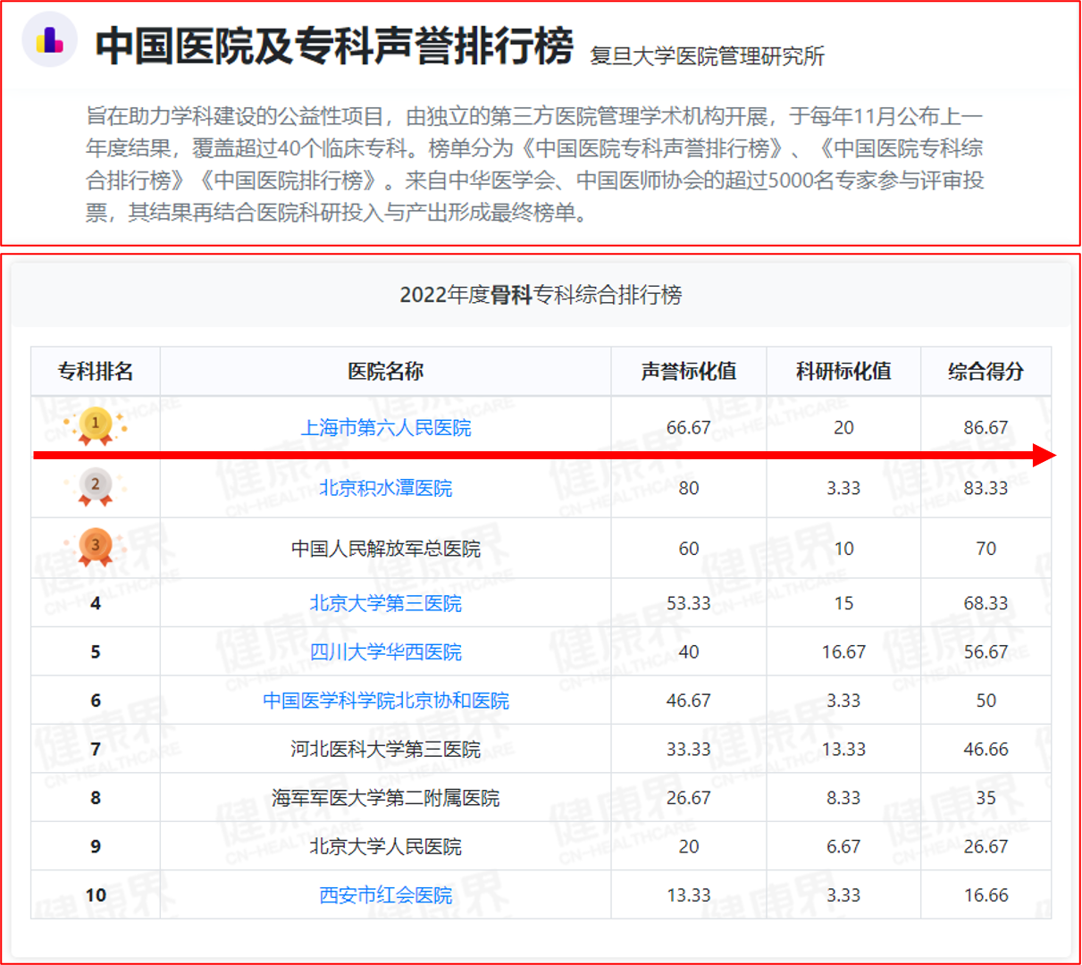
Task: Click total score 16.66 cell
Action: coord(986,895)
